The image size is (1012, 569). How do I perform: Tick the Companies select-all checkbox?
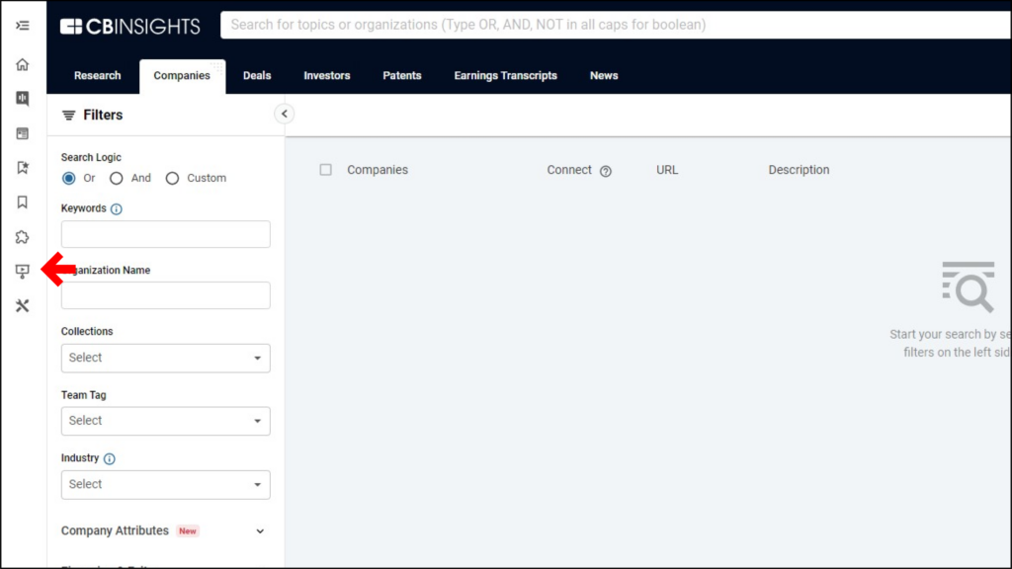(x=326, y=170)
